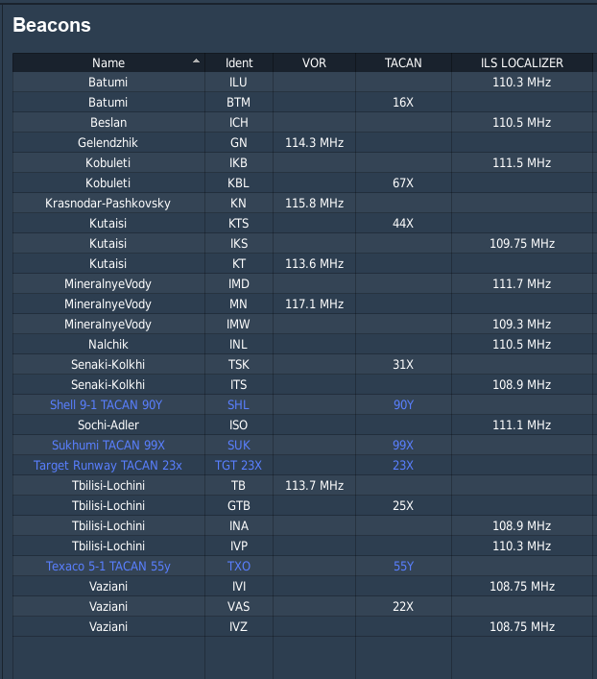The height and width of the screenshot is (679, 597).
Task: Select the Texaco 5-1 TACAN 55y beacon
Action: coord(107,567)
